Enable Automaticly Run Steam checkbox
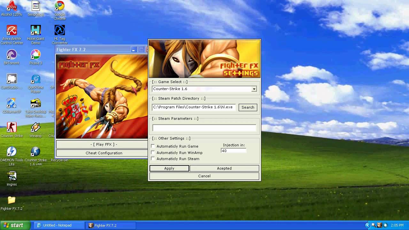409x230 pixels. point(153,159)
